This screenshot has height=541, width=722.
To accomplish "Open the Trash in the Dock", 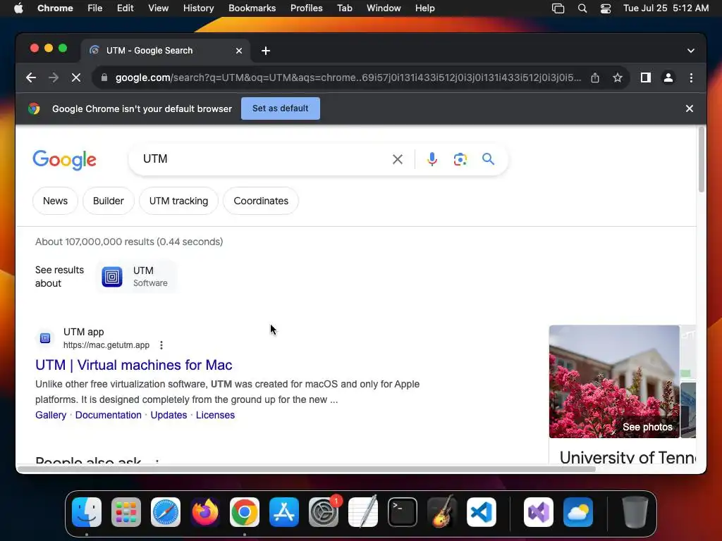I will pos(635,512).
